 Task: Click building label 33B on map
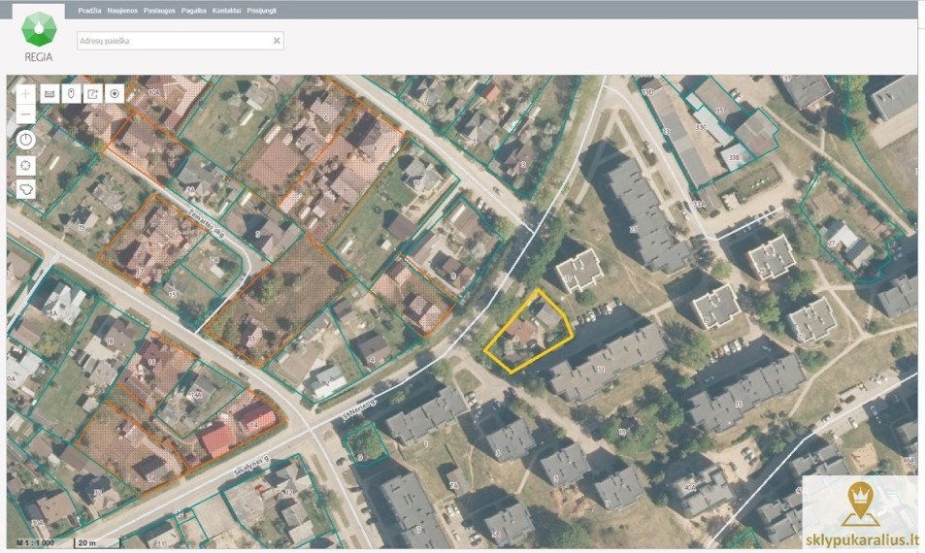(734, 157)
